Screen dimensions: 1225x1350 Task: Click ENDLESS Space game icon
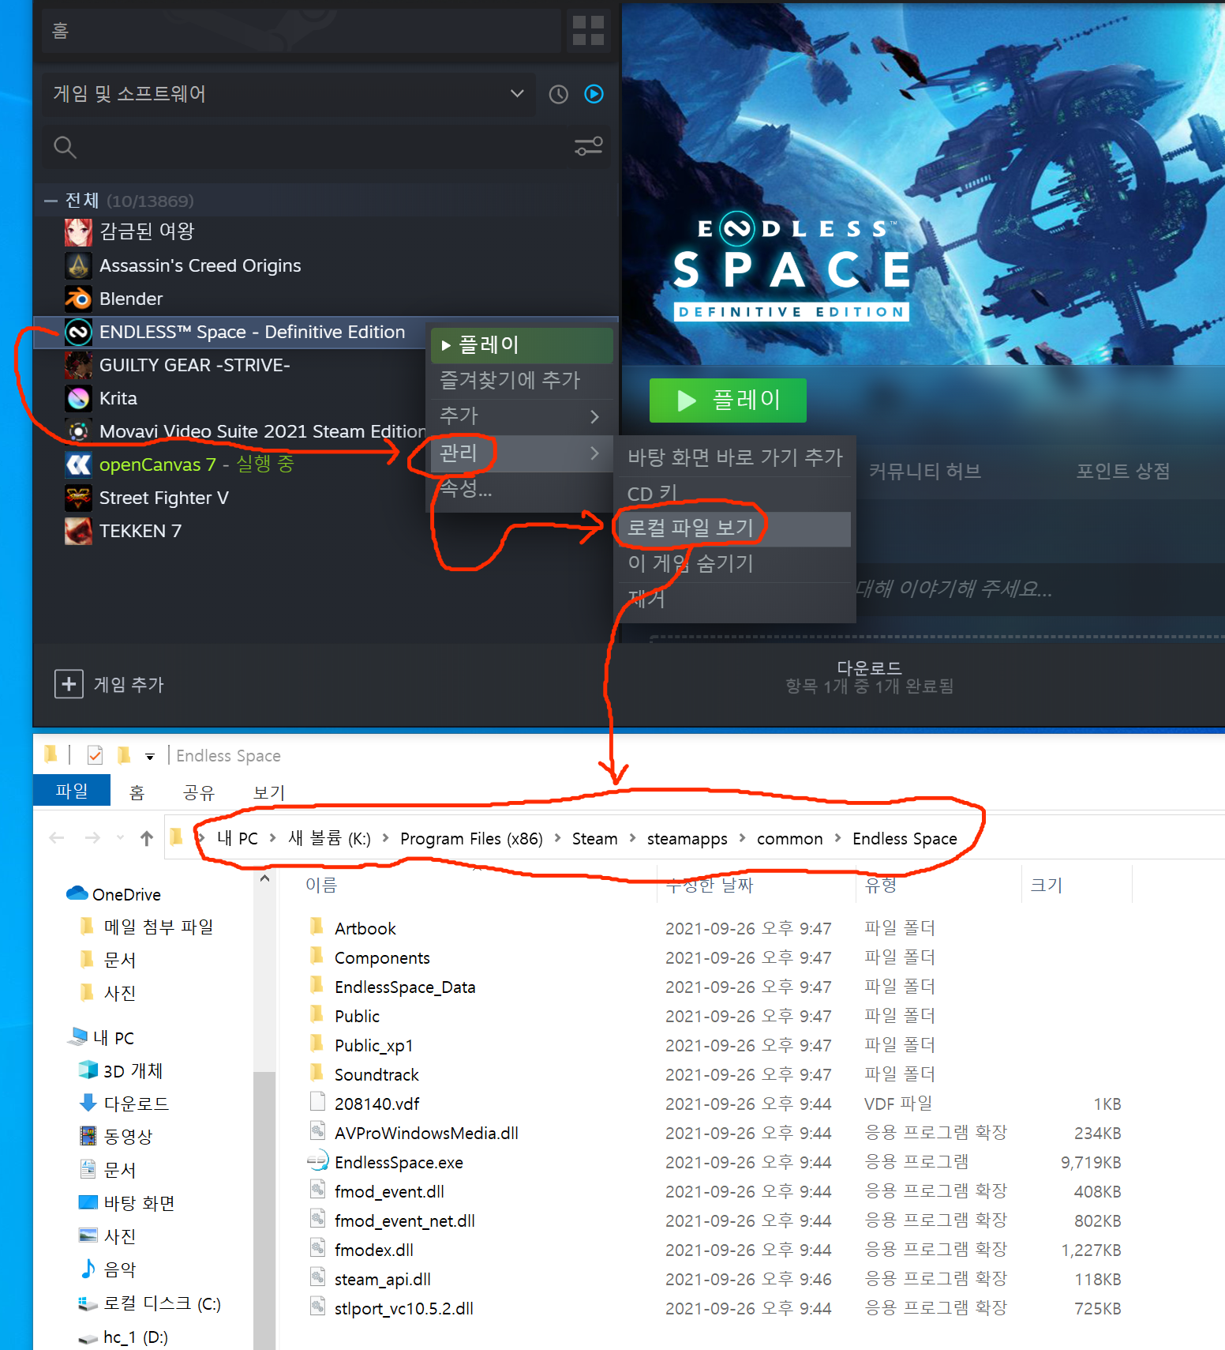tap(78, 332)
